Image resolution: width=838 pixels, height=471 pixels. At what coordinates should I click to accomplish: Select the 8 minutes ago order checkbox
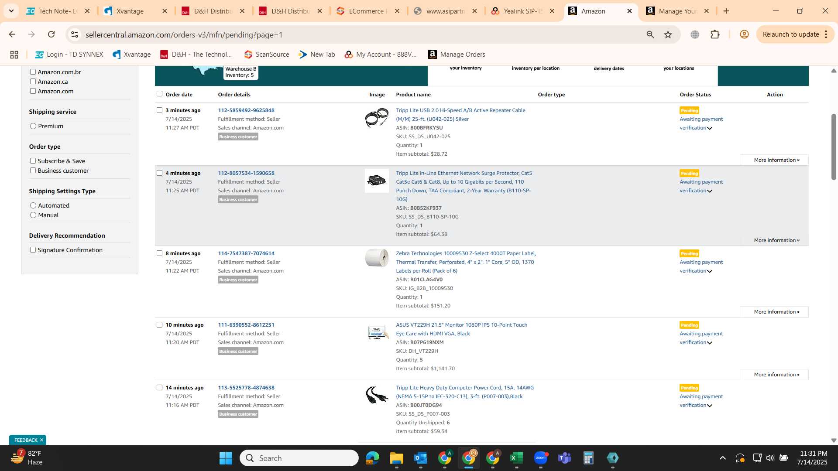click(x=159, y=253)
